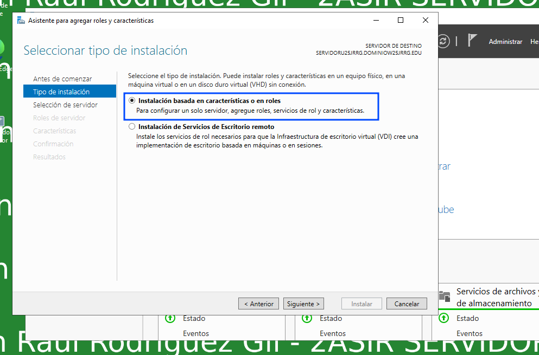
Task: Go to the Selección de servidor step
Action: coord(65,105)
